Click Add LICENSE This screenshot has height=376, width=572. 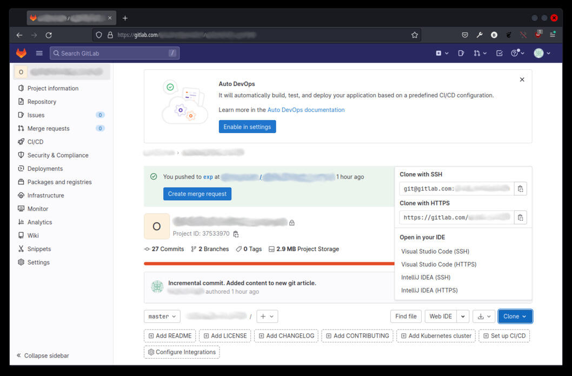coord(225,336)
